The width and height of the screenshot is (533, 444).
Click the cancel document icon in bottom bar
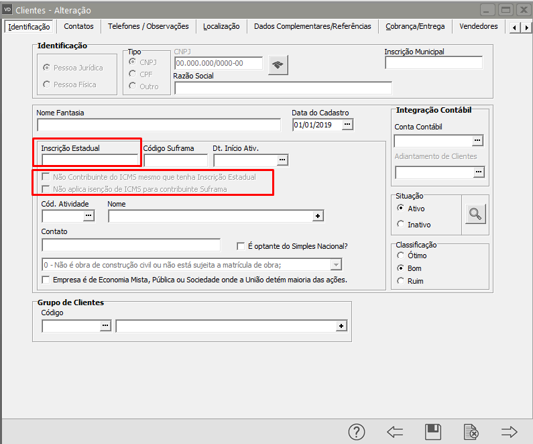471,432
